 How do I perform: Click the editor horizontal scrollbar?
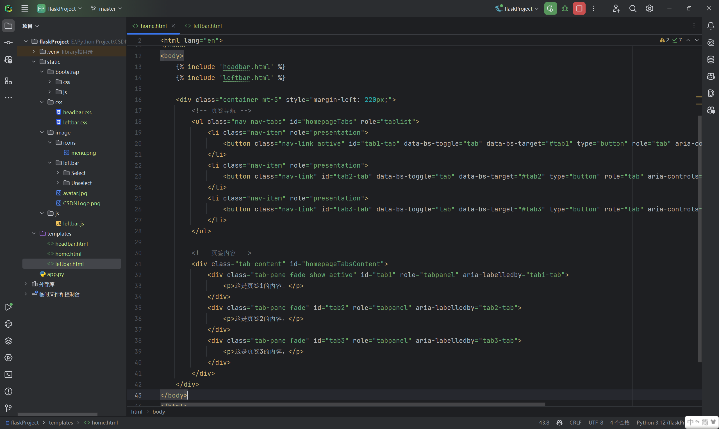pyautogui.click(x=353, y=404)
